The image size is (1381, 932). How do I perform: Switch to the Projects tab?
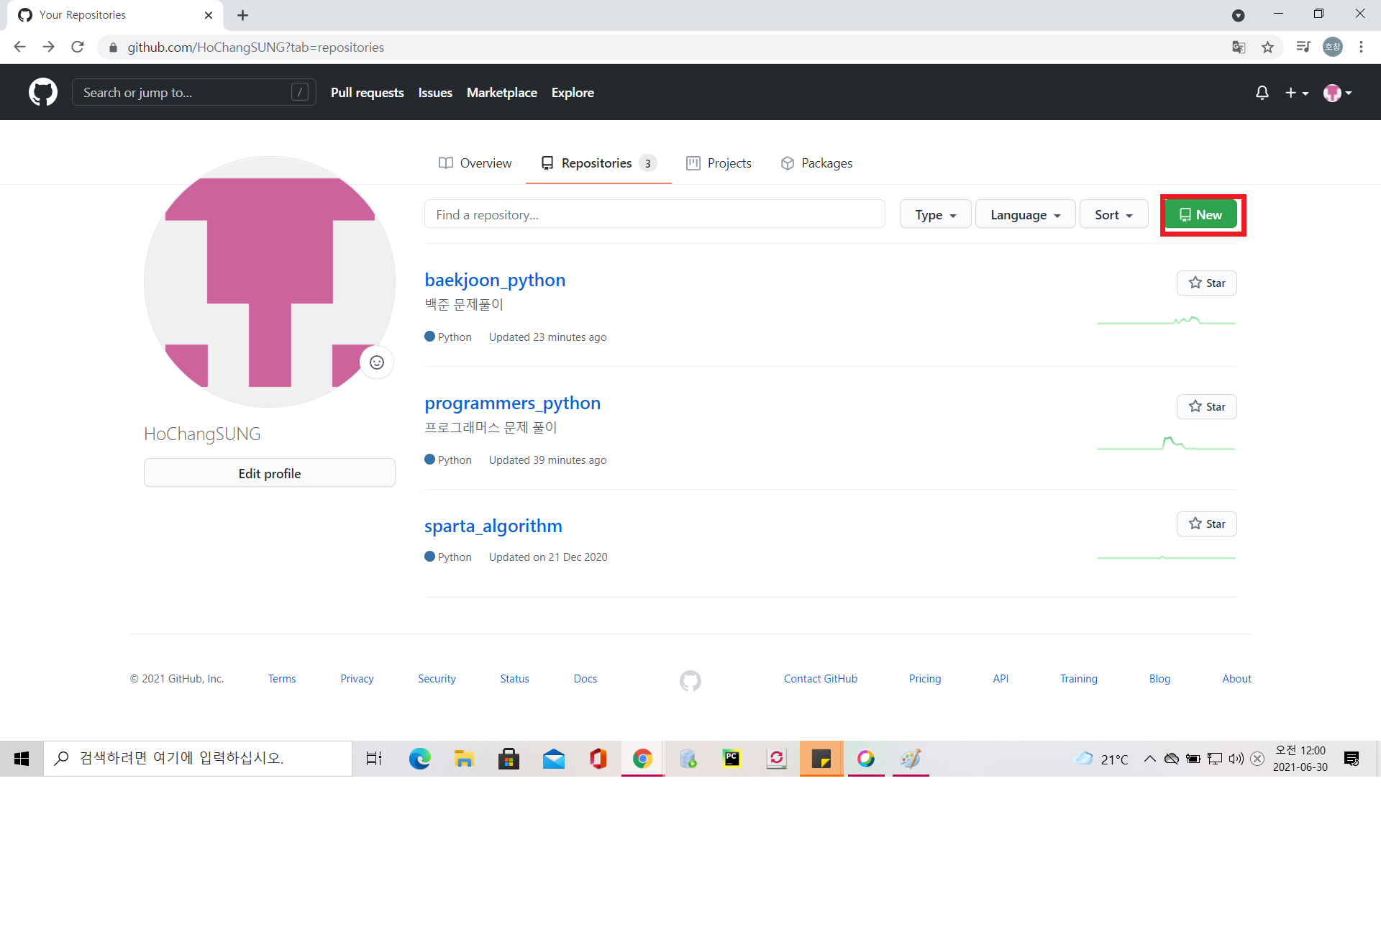coord(719,163)
